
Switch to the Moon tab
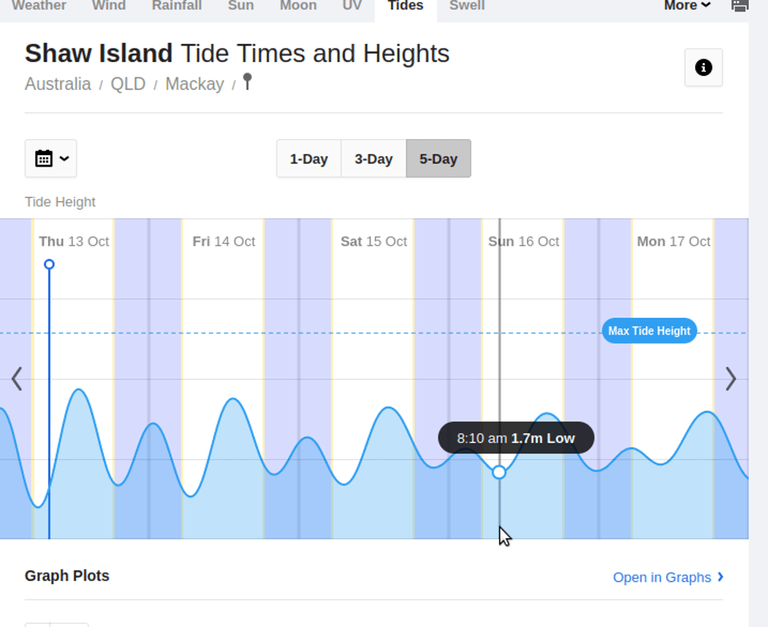pos(298,6)
